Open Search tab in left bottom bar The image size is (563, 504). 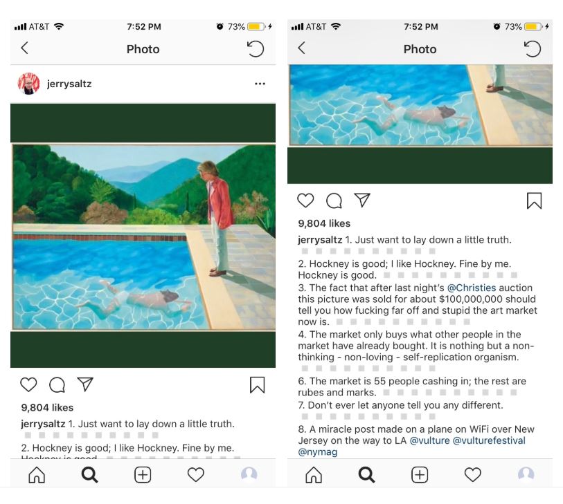tap(89, 475)
